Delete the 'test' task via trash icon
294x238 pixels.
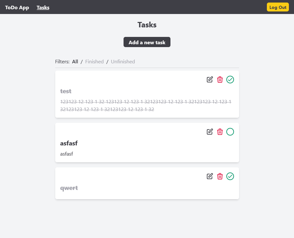220,80
